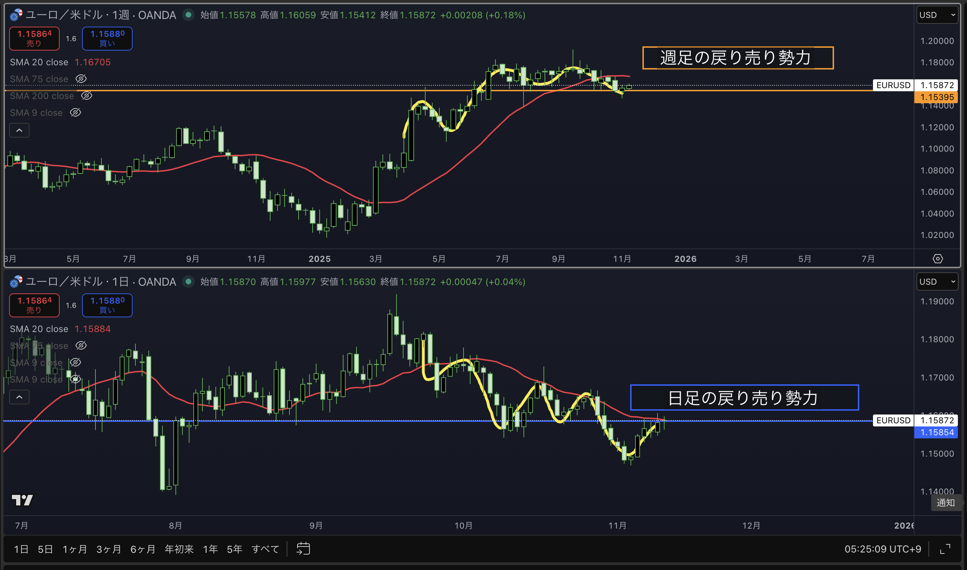Screen dimensions: 967x570
Task: Click green market status dot on daily chart
Action: [x=188, y=281]
